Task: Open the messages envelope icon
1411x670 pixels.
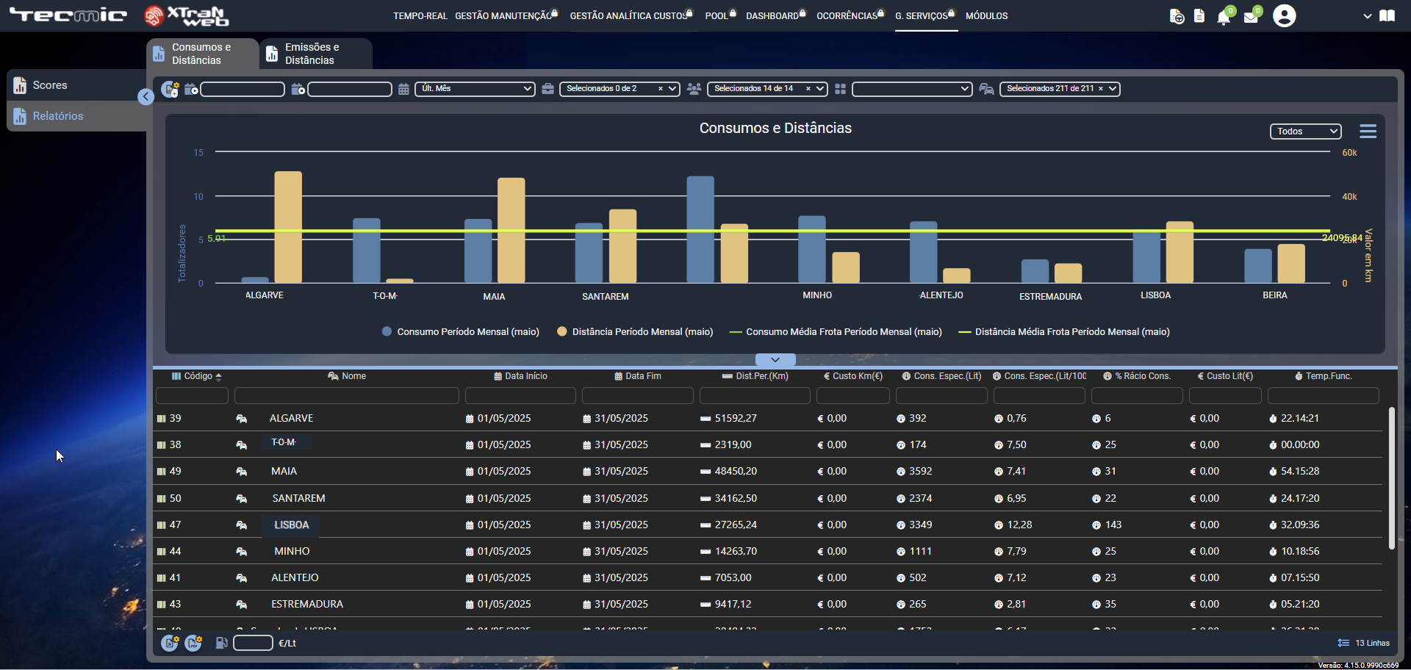Action: (x=1251, y=17)
